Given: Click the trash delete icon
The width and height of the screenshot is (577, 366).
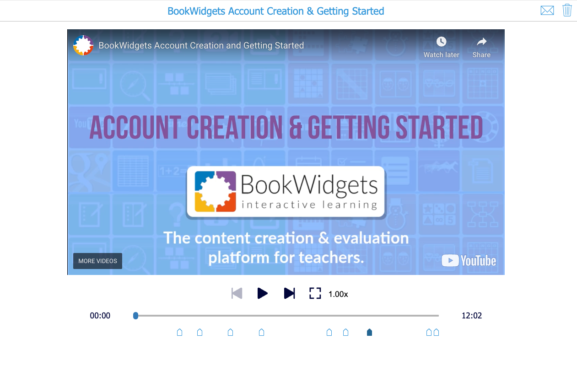Looking at the screenshot, I should (x=567, y=10).
